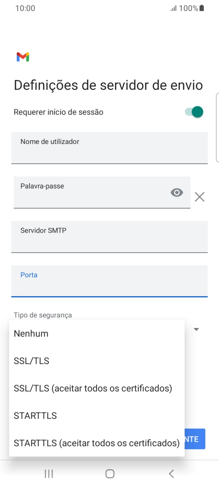Tap the Home button in the navigation bar
219x487 pixels.
109,473
